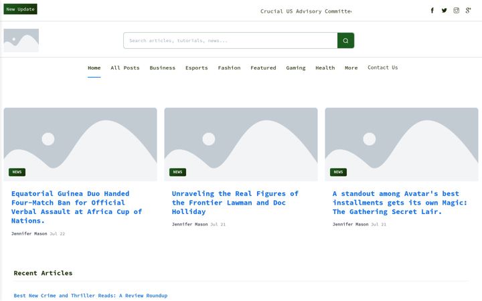The height and width of the screenshot is (301, 482).
Task: Go to the All Posts page
Action: pos(125,68)
